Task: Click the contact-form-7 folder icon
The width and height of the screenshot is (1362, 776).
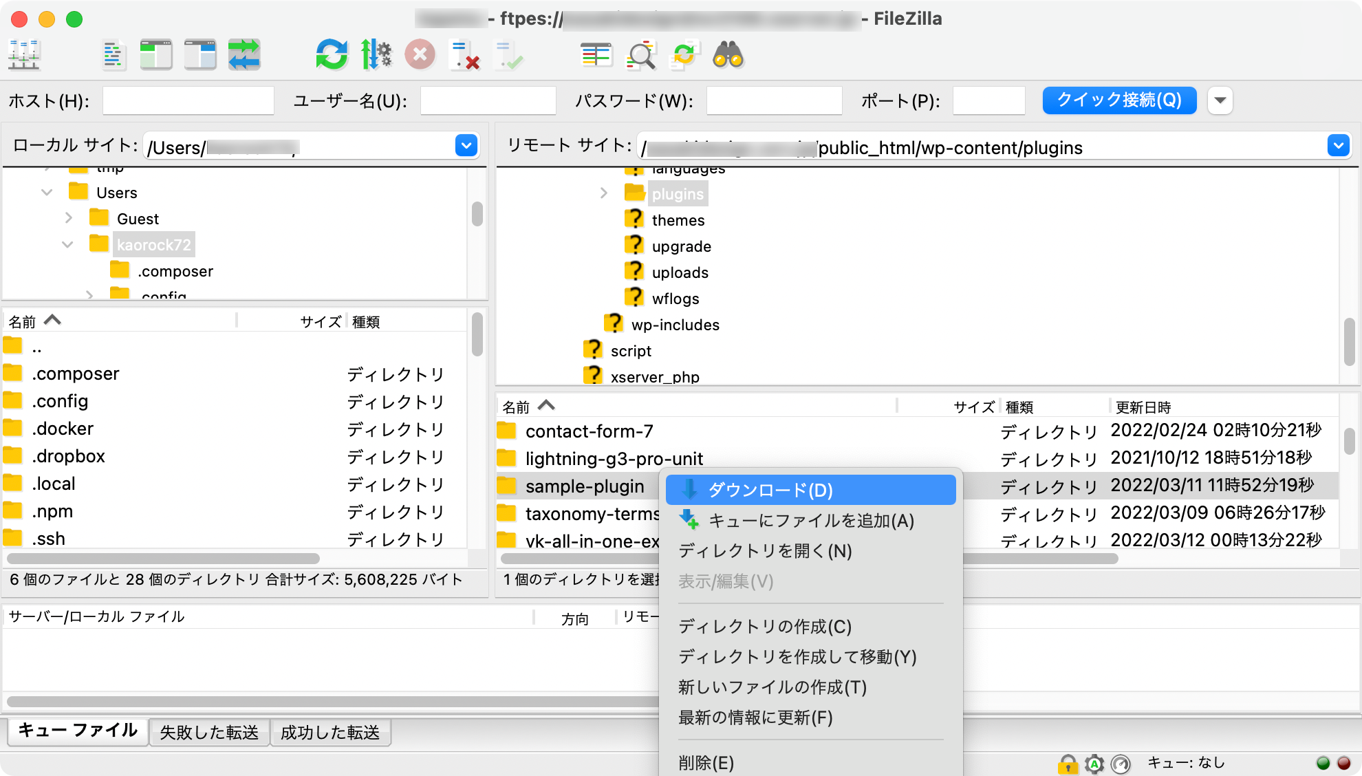Action: 506,431
